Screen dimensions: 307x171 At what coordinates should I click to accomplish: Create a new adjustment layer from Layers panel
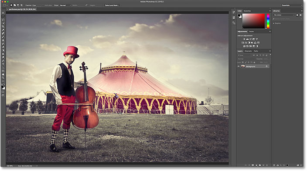pos(256,165)
